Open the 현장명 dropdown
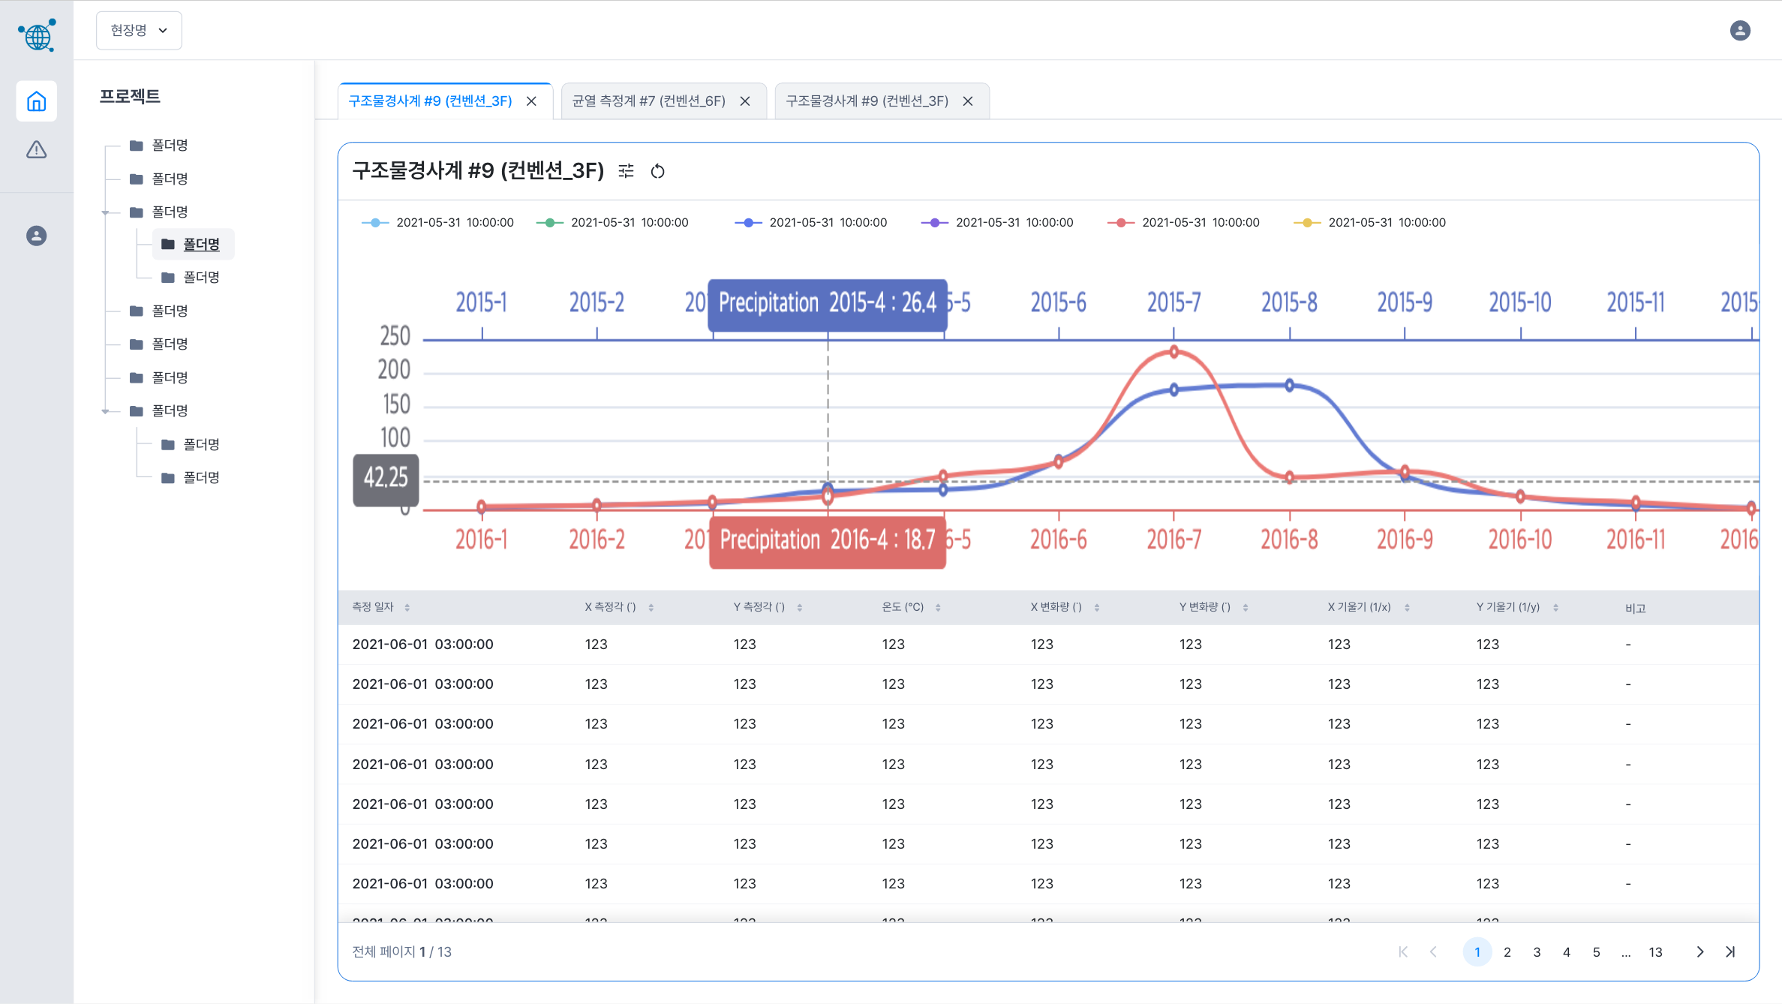The width and height of the screenshot is (1782, 1004). [139, 31]
